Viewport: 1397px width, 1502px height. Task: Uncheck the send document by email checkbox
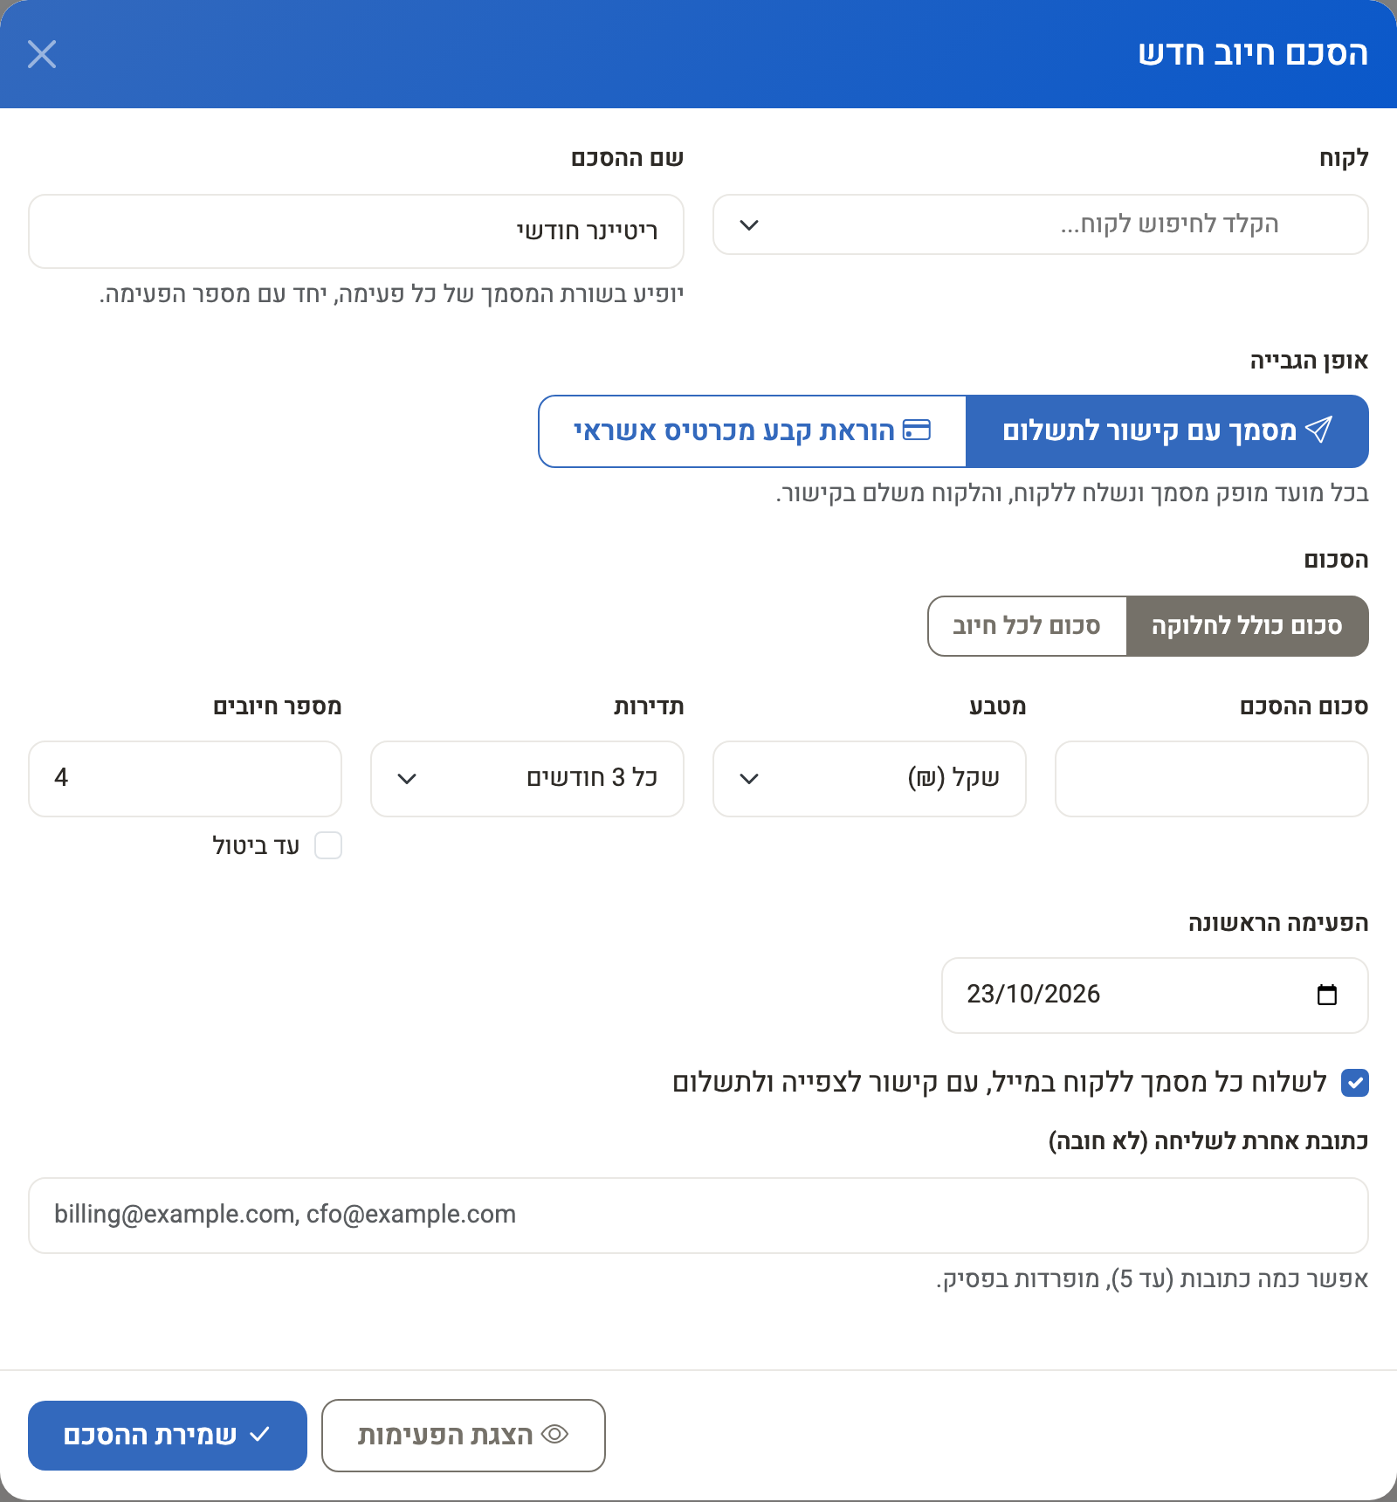(x=1355, y=1083)
